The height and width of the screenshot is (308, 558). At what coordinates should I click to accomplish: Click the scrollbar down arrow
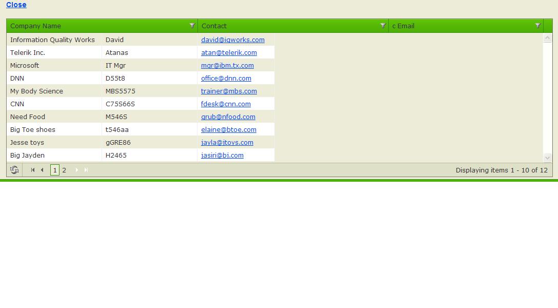coord(547,158)
